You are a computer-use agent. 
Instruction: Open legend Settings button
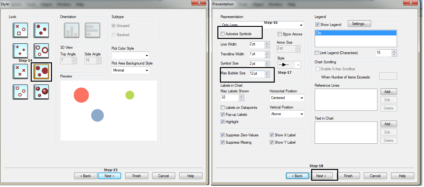click(359, 24)
